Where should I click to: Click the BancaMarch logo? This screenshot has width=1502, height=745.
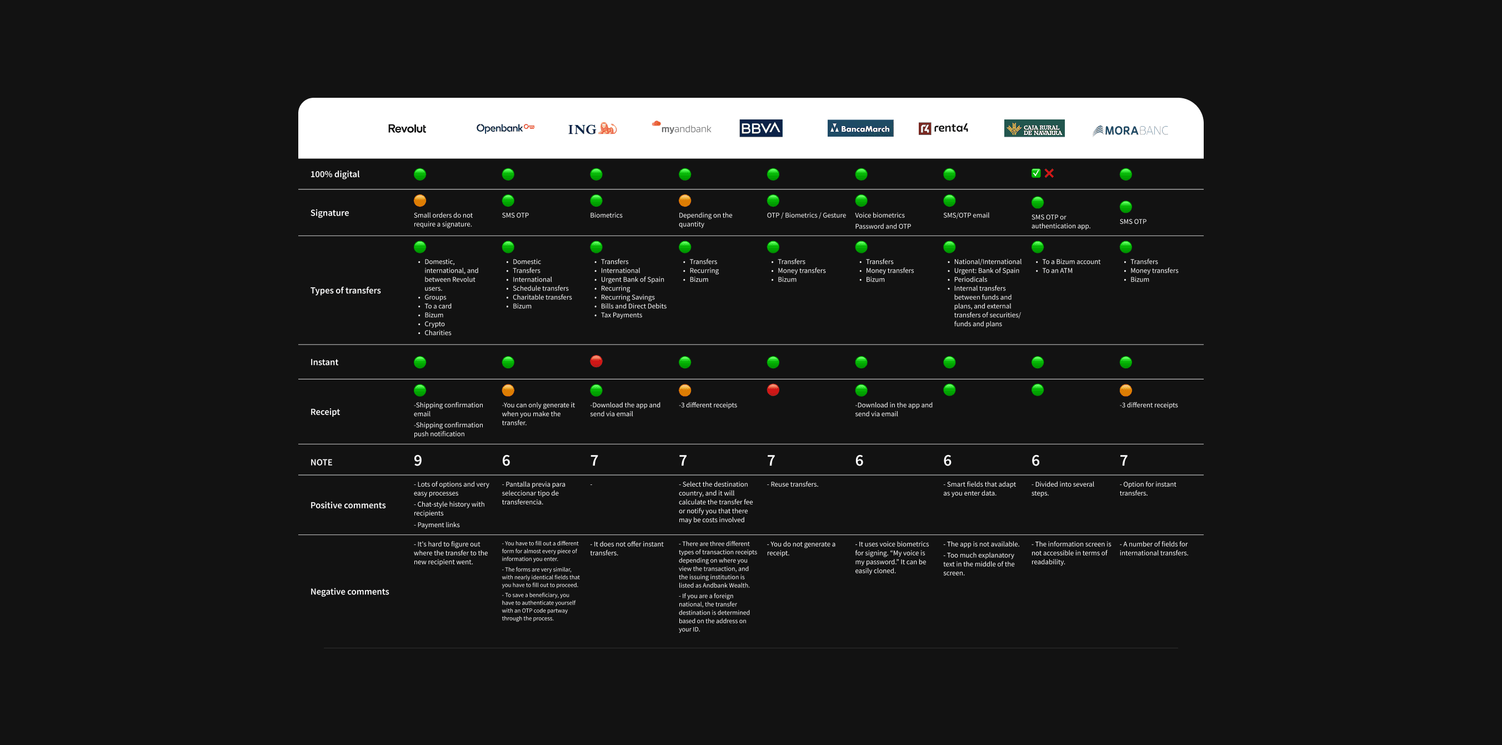tap(860, 128)
